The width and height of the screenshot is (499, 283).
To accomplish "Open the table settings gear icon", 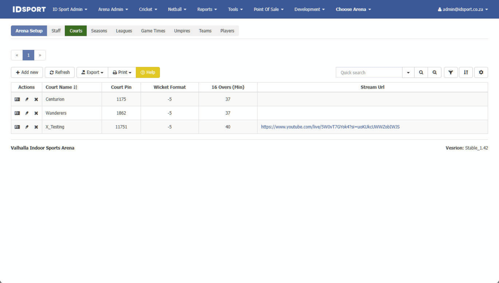I will click(x=481, y=72).
